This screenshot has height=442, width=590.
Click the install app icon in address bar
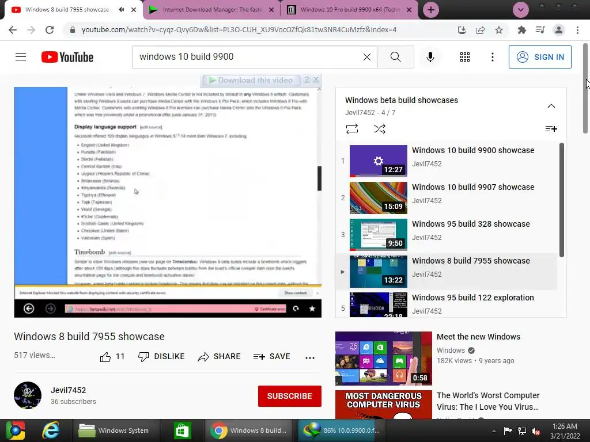462,30
